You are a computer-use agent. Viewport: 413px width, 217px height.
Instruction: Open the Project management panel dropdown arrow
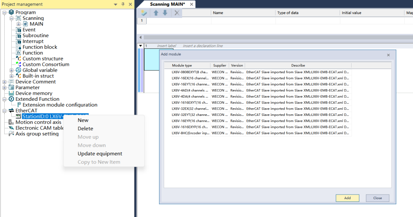click(x=115, y=4)
